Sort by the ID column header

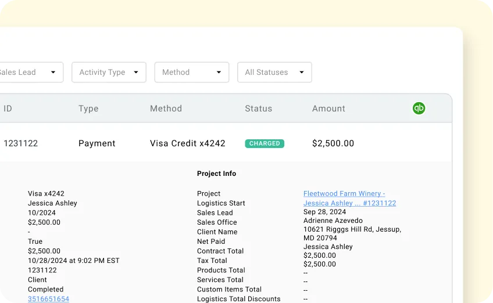pyautogui.click(x=8, y=109)
